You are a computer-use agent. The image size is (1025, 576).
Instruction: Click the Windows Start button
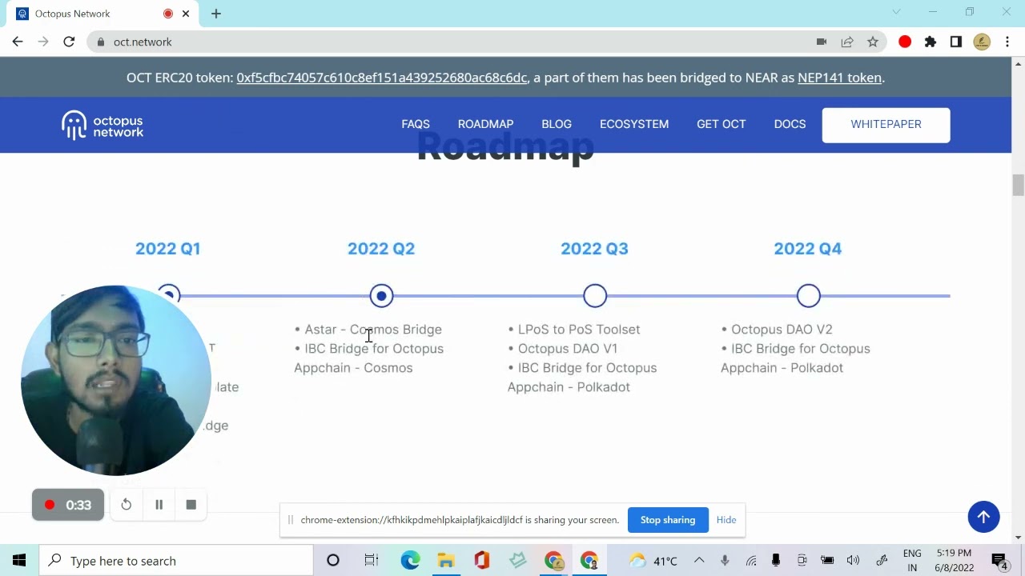click(19, 560)
